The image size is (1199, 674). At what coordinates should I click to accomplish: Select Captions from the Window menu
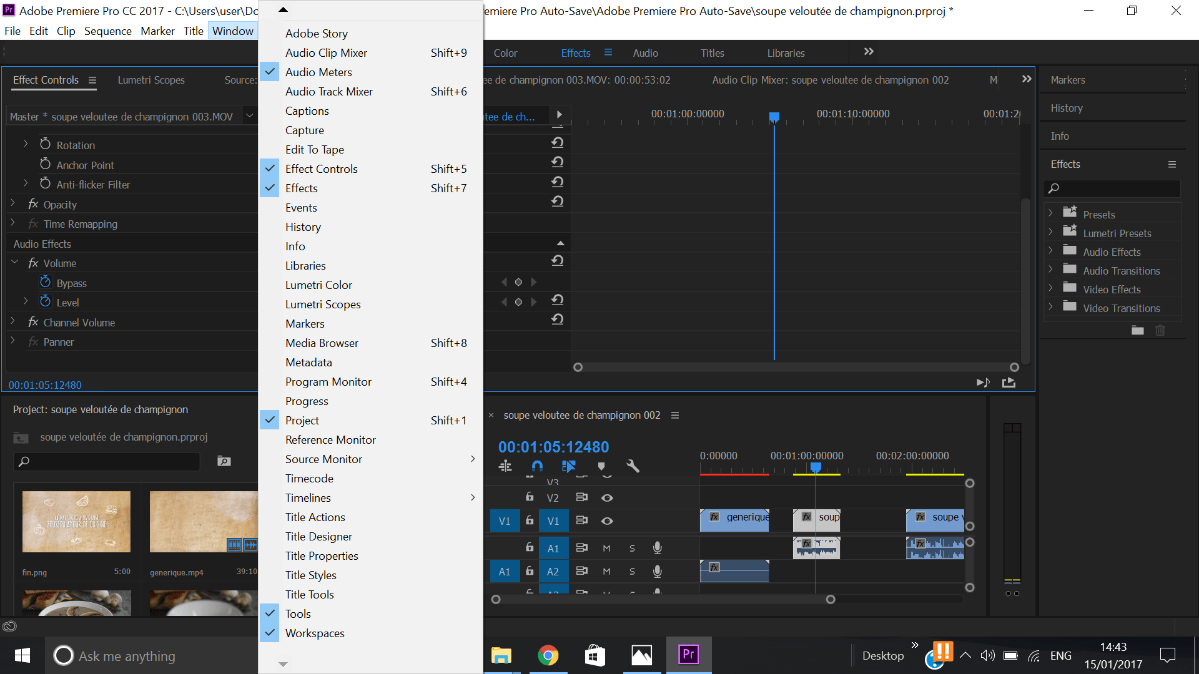tap(307, 110)
